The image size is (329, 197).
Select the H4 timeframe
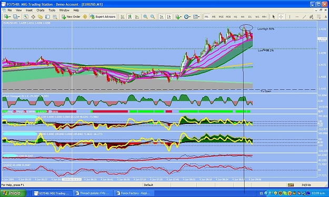[243, 17]
